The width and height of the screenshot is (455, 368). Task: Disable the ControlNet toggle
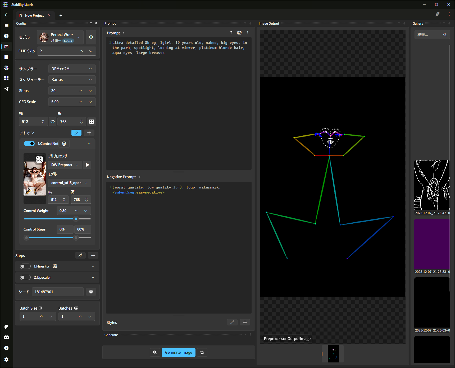coord(29,144)
